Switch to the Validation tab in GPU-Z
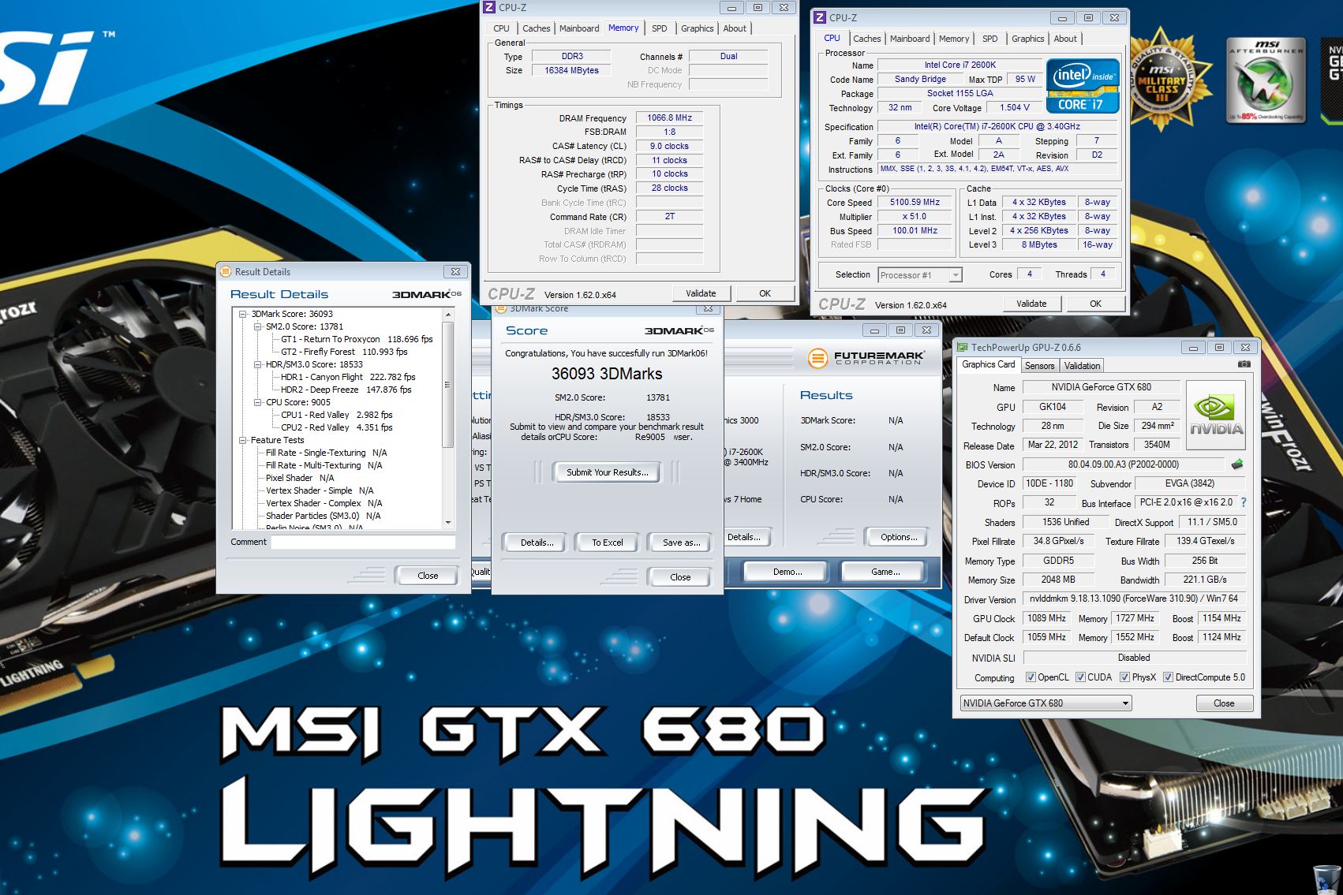This screenshot has height=895, width=1343. point(1082,366)
